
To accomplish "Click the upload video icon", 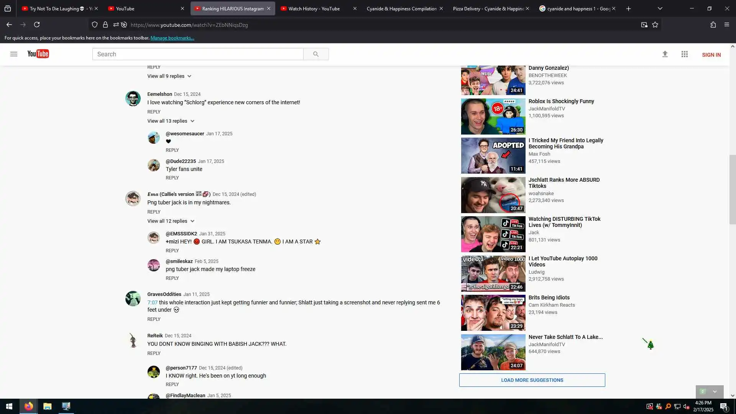I will click(x=665, y=54).
